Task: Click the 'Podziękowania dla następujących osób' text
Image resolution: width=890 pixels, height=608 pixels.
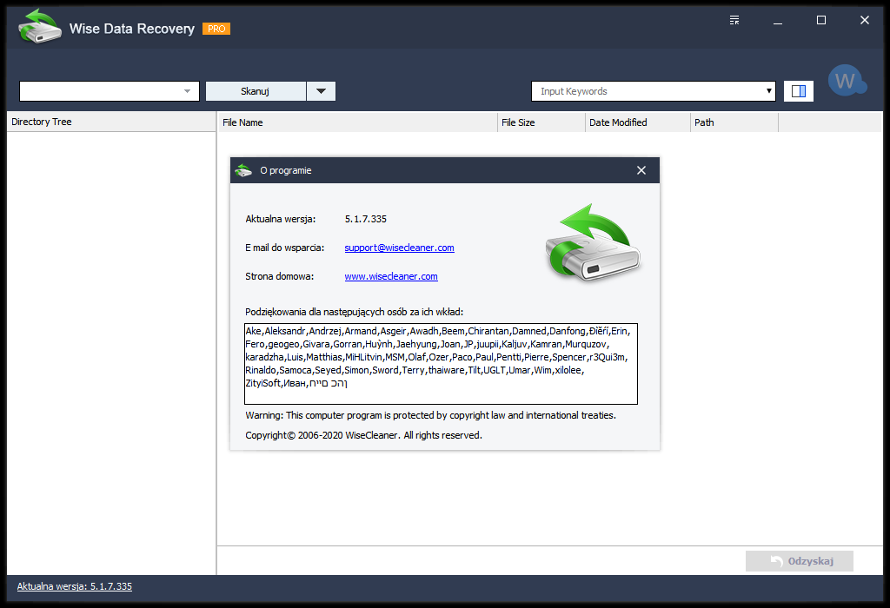Action: [355, 312]
